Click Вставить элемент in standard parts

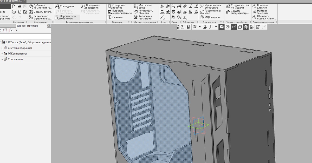coord(260,6)
